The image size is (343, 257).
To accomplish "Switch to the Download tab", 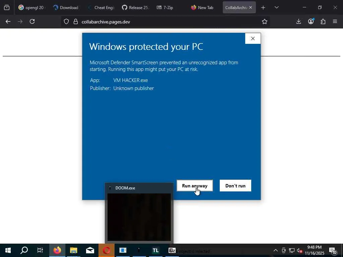I will tap(66, 7).
